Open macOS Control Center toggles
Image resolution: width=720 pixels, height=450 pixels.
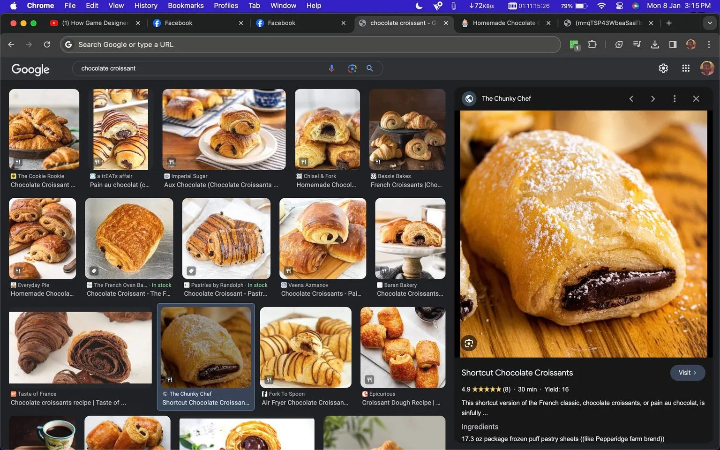pyautogui.click(x=619, y=6)
